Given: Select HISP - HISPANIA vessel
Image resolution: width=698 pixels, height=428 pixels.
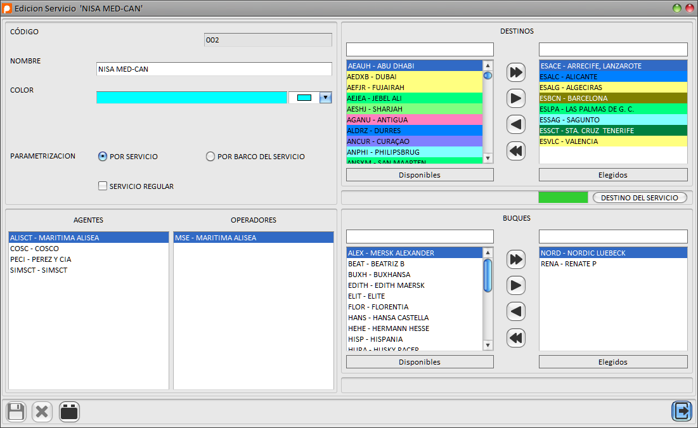Looking at the screenshot, I should [x=415, y=339].
